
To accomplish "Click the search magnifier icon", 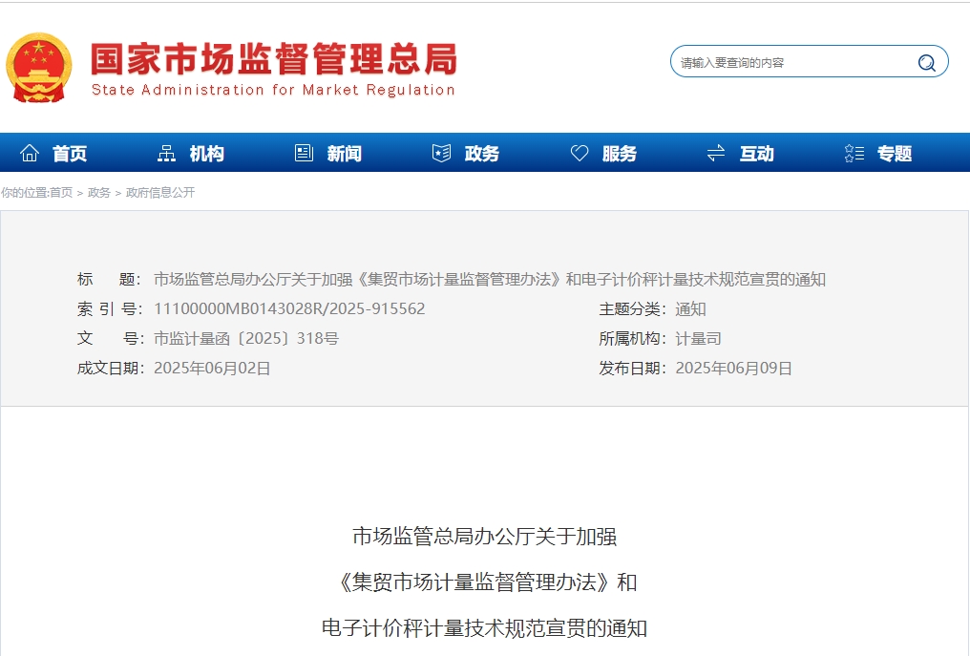I will pyautogui.click(x=926, y=62).
